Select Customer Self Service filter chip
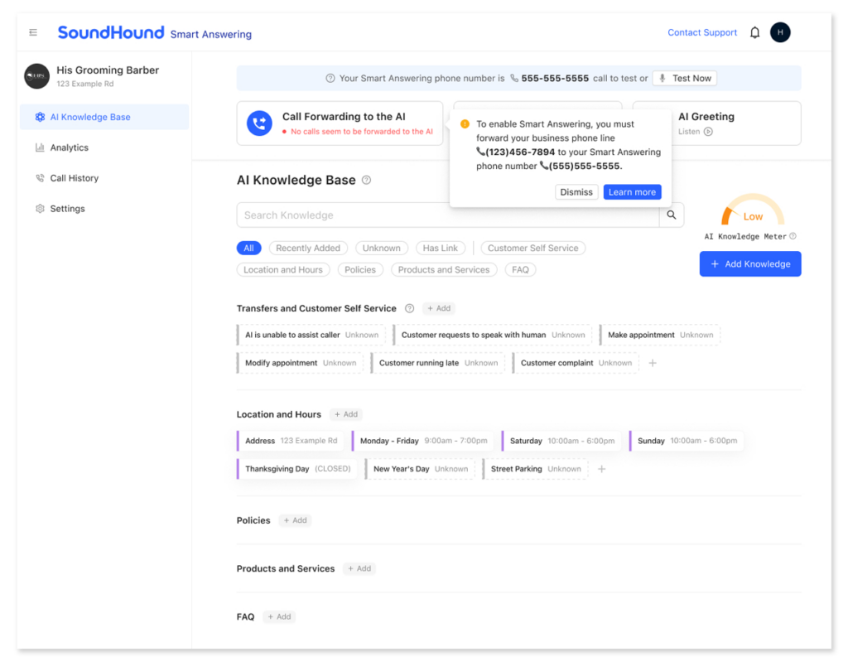 point(532,248)
